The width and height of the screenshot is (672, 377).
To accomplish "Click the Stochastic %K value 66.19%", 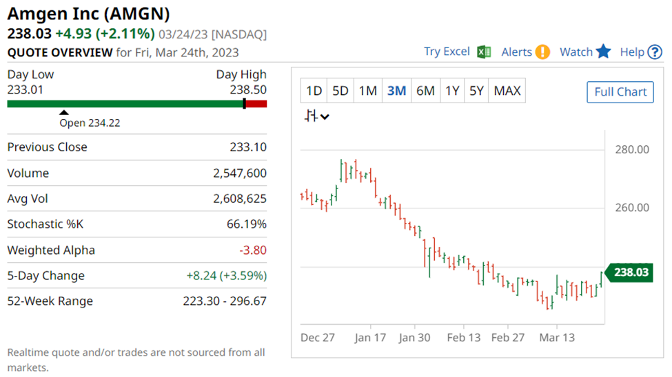I will pos(247,224).
